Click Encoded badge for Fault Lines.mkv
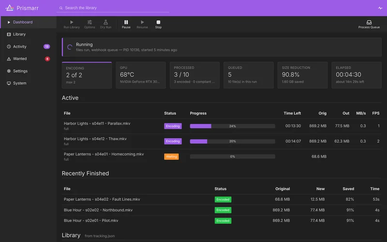The height and width of the screenshot is (242, 387). click(x=223, y=199)
